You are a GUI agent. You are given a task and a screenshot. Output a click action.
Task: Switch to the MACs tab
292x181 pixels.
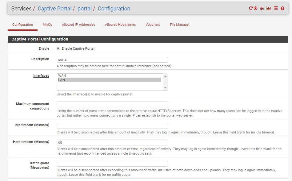point(47,25)
